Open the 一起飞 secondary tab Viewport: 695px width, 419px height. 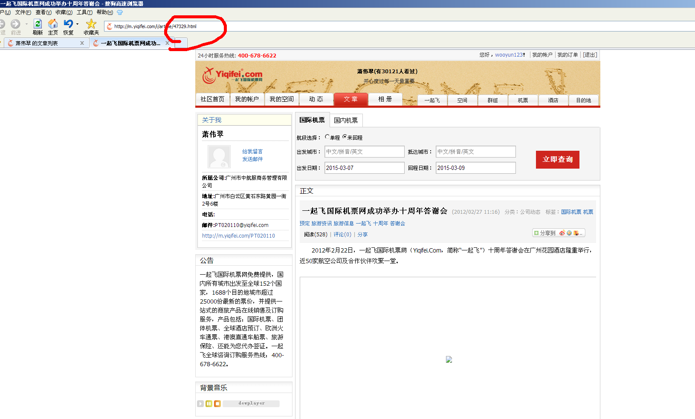tap(432, 100)
